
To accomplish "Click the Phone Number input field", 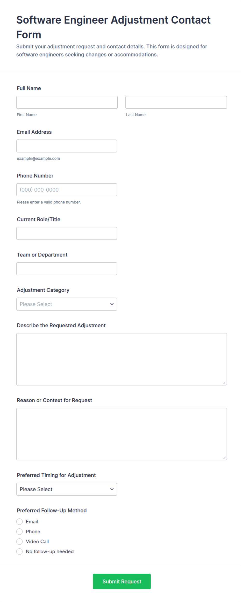I will [67, 190].
